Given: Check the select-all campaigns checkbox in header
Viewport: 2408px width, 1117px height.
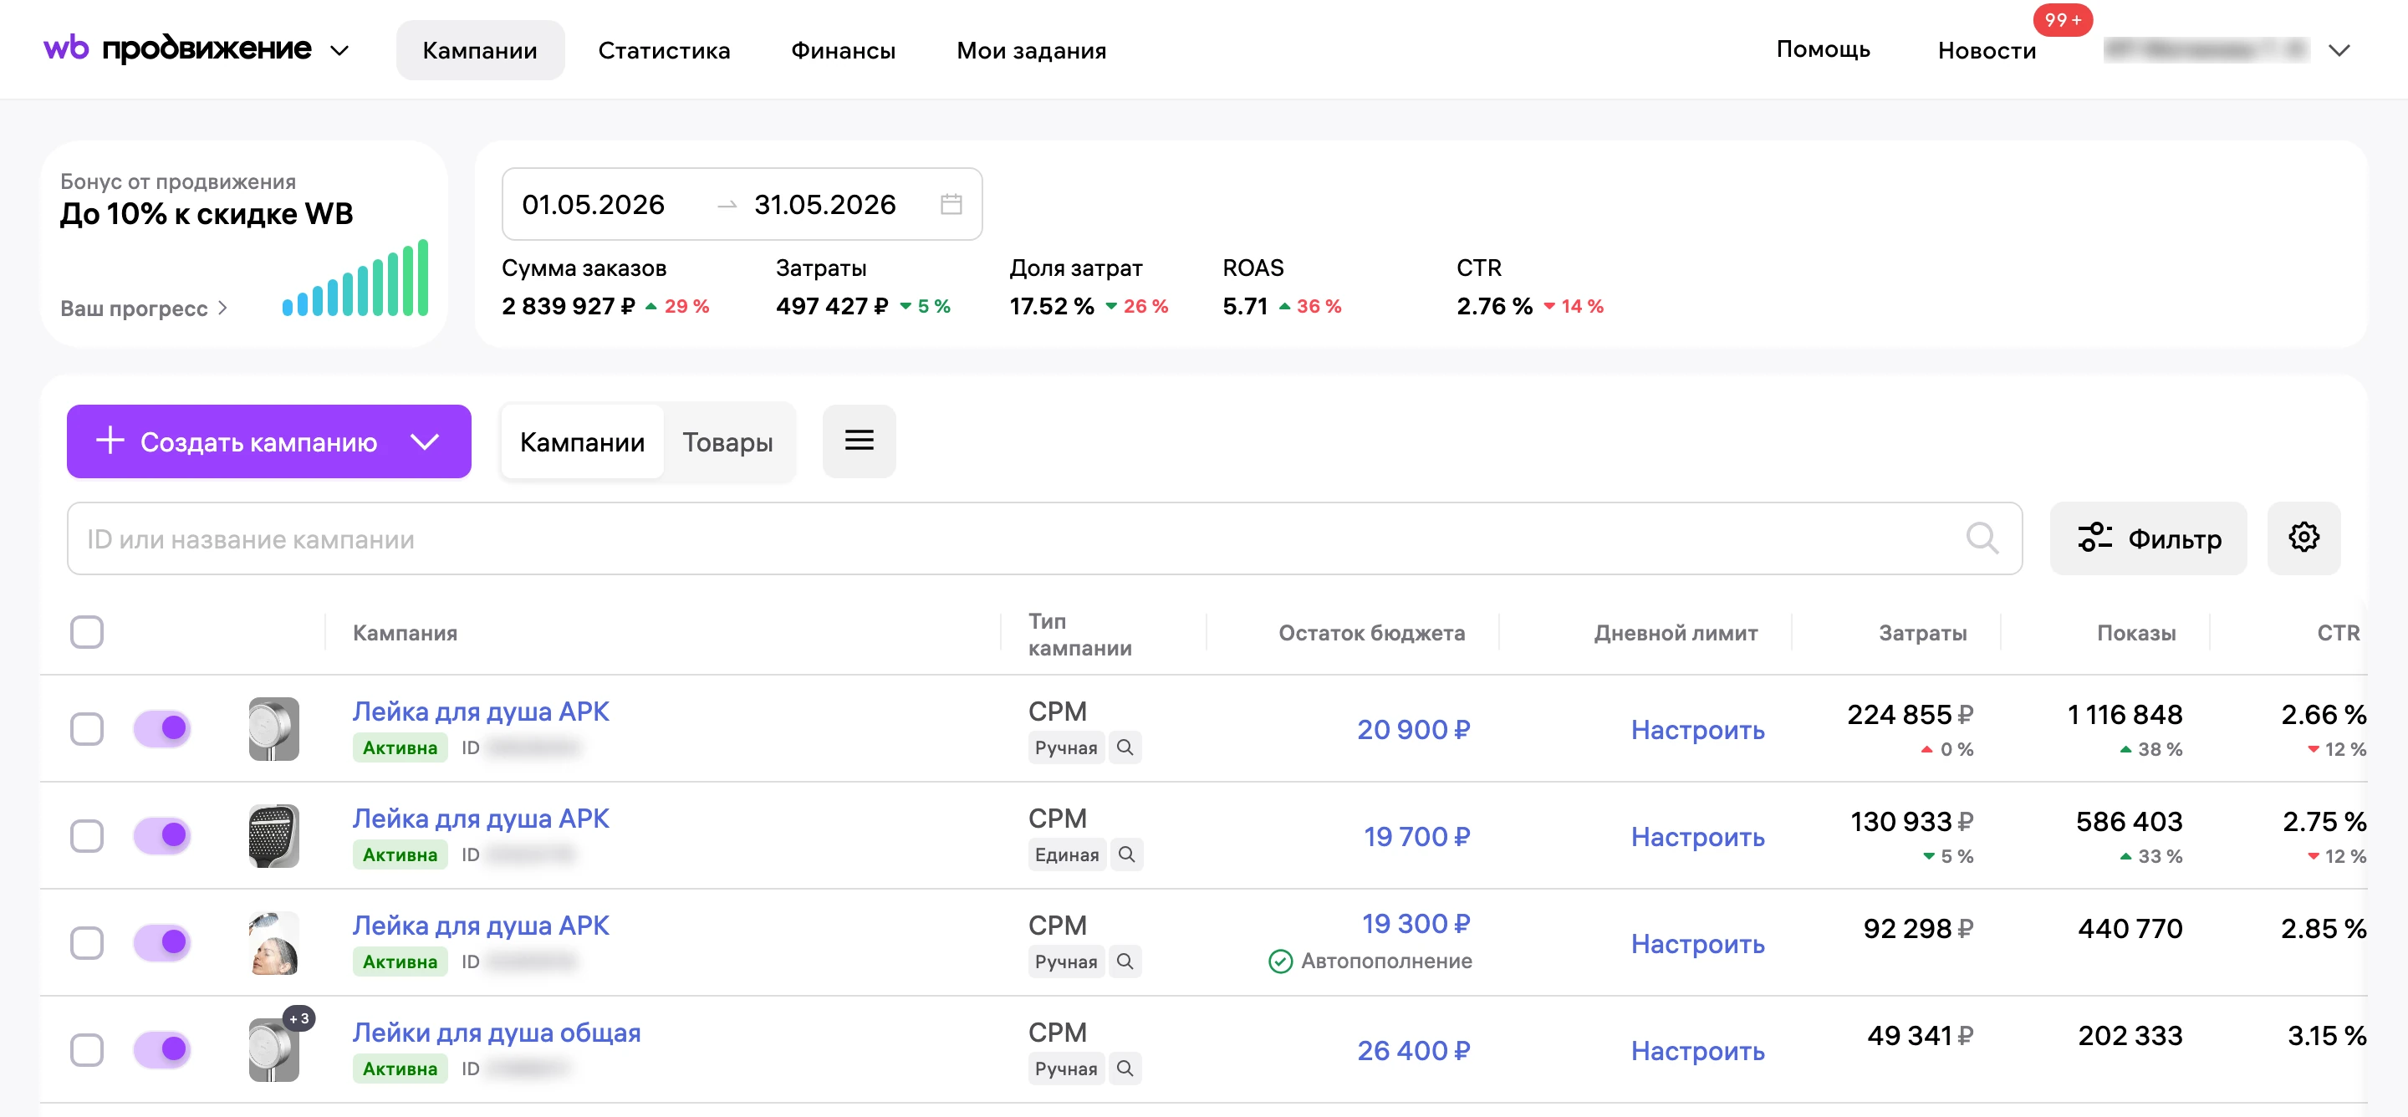Looking at the screenshot, I should click(87, 633).
